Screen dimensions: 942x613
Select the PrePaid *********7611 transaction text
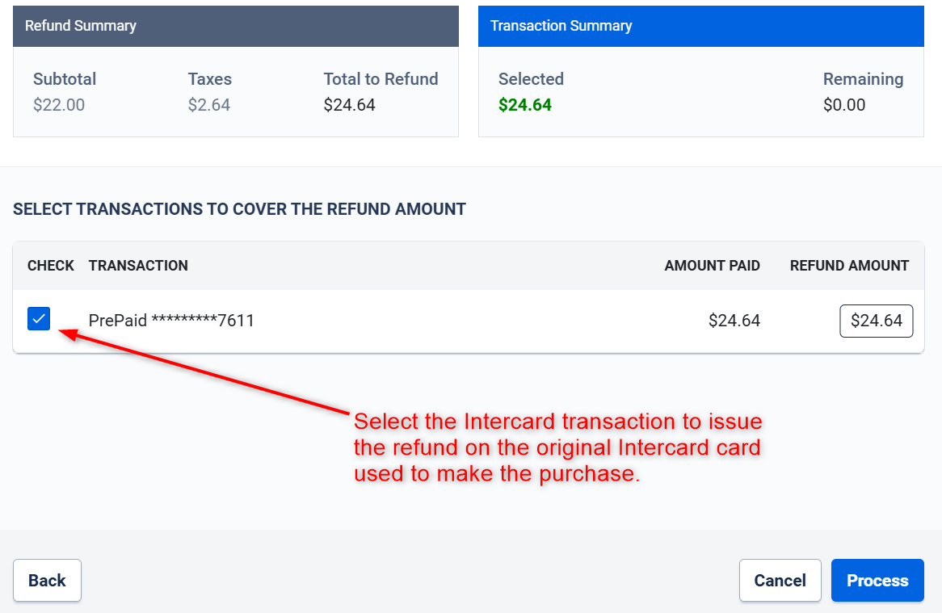(x=171, y=321)
